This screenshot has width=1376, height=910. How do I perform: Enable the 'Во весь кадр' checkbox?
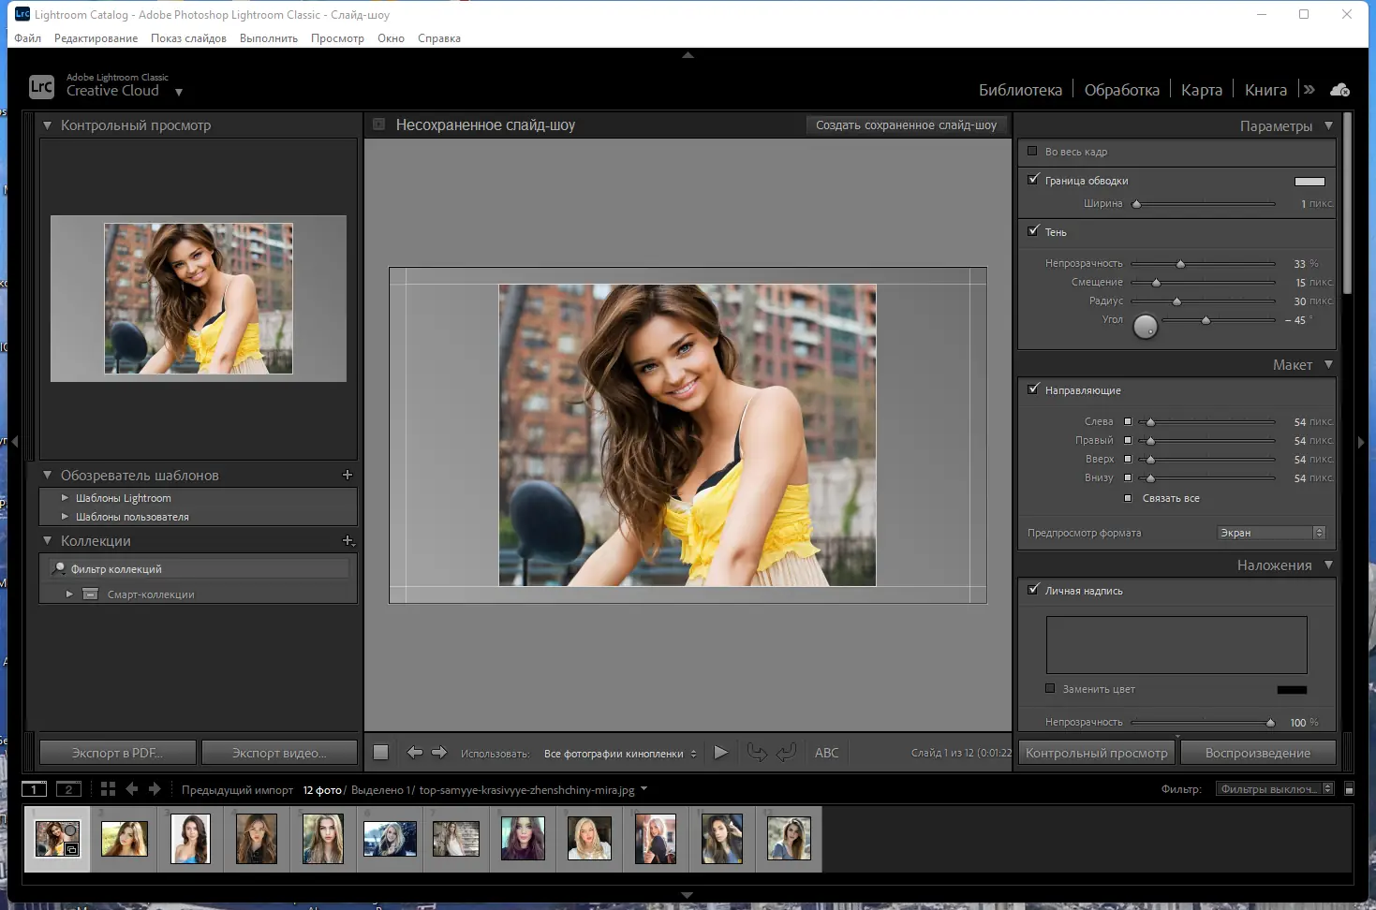(1032, 152)
